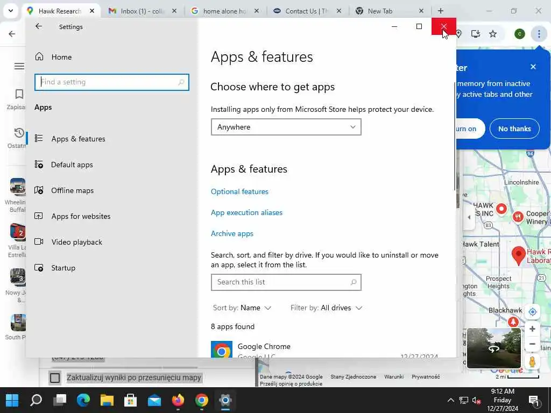551x413 pixels.
Task: Open the Optional features link
Action: [x=239, y=191]
